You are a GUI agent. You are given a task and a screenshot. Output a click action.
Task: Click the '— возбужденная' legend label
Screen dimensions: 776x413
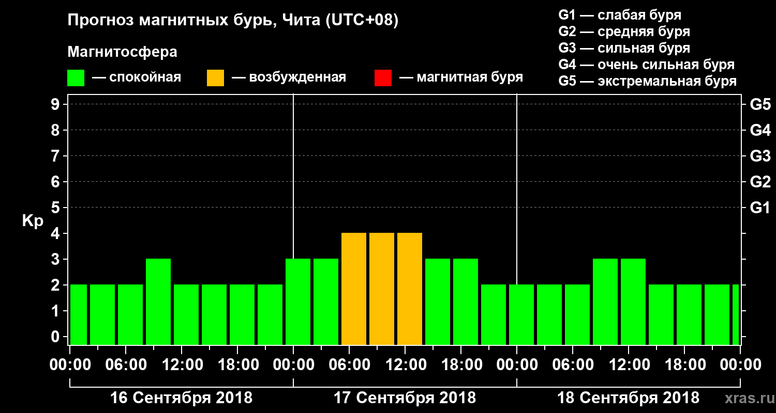coord(289,78)
